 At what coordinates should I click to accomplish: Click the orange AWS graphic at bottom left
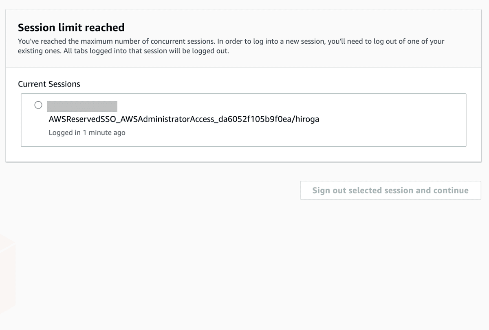pyautogui.click(x=6, y=273)
